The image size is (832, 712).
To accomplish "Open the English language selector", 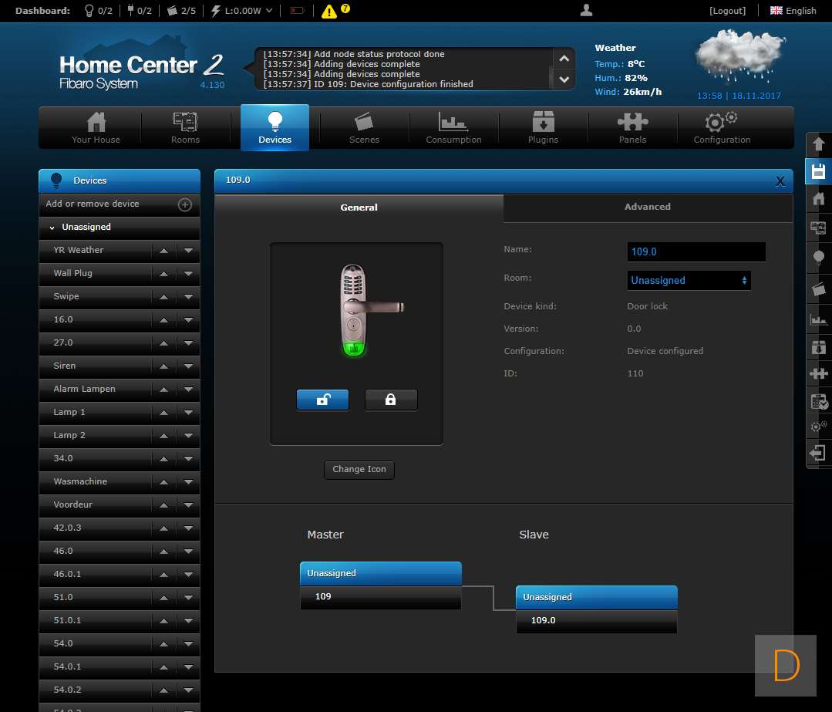I will coord(793,11).
